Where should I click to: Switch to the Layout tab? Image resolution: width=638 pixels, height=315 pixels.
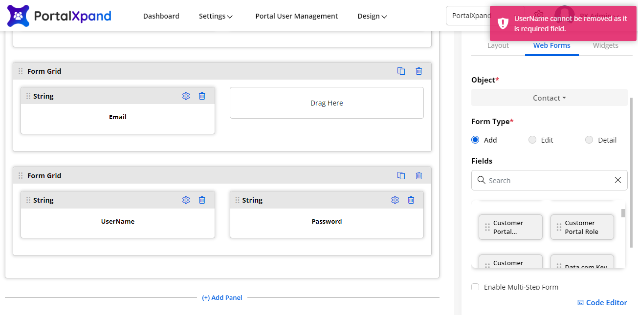pos(498,46)
